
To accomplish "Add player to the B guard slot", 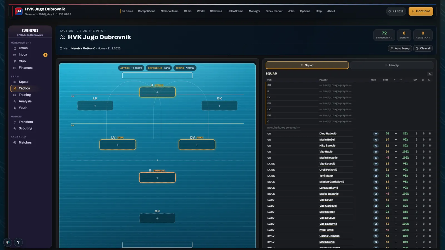I will pyautogui.click(x=157, y=177).
